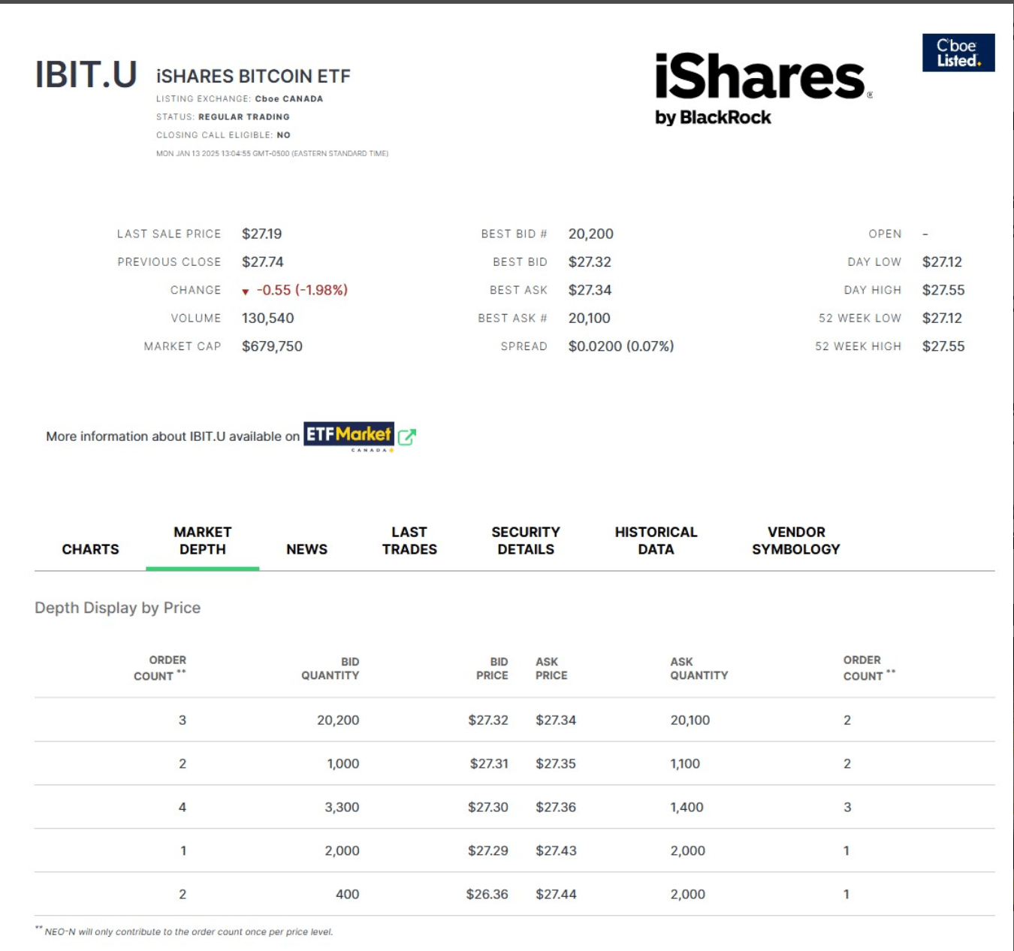Open the Vendor Symbology tab
Image resolution: width=1014 pixels, height=951 pixels.
click(x=796, y=541)
